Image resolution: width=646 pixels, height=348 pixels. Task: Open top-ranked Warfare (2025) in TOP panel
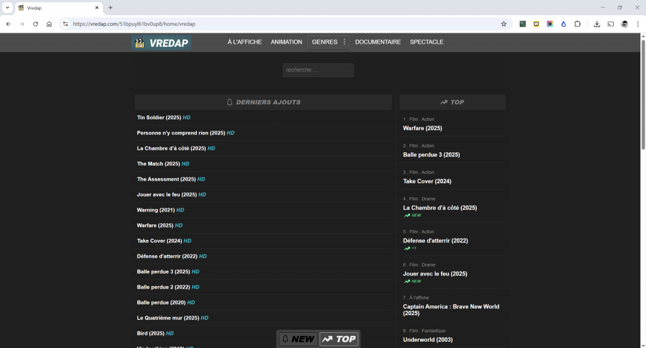point(422,128)
